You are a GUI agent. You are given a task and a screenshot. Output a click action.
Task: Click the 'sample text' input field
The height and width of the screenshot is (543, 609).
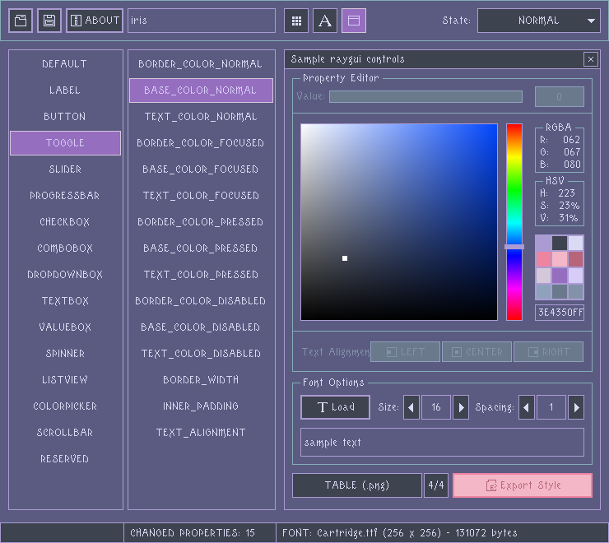pyautogui.click(x=442, y=443)
